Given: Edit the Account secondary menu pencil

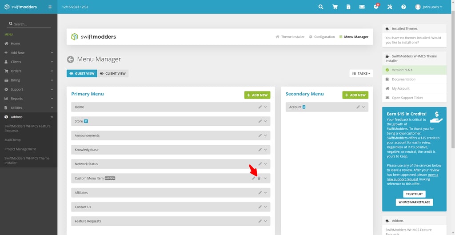Looking at the screenshot, I should pyautogui.click(x=359, y=107).
